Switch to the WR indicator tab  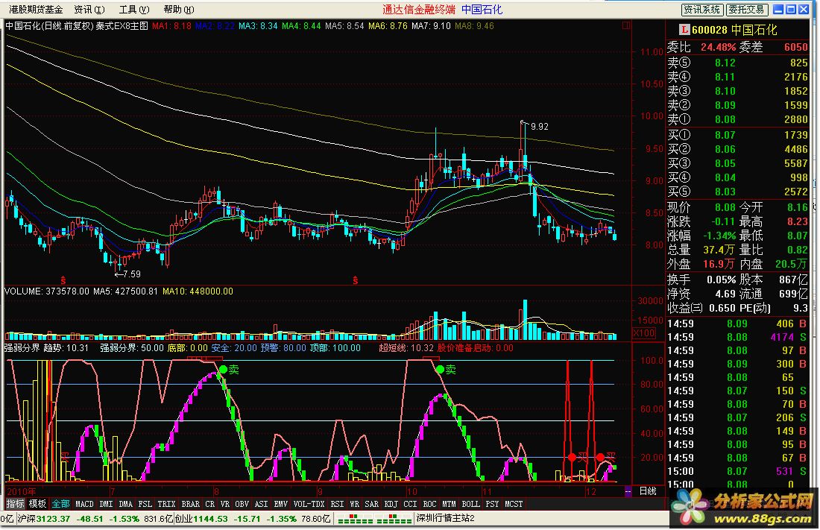click(x=355, y=504)
